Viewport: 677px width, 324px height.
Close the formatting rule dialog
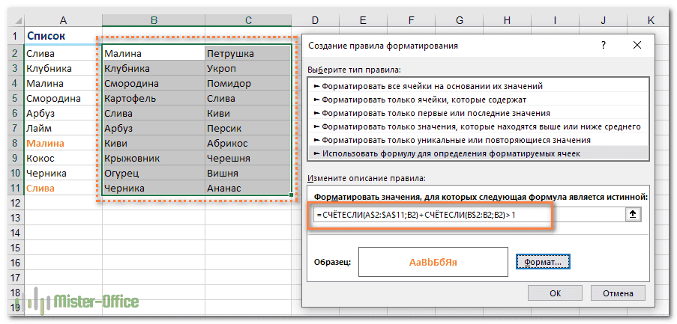[637, 46]
